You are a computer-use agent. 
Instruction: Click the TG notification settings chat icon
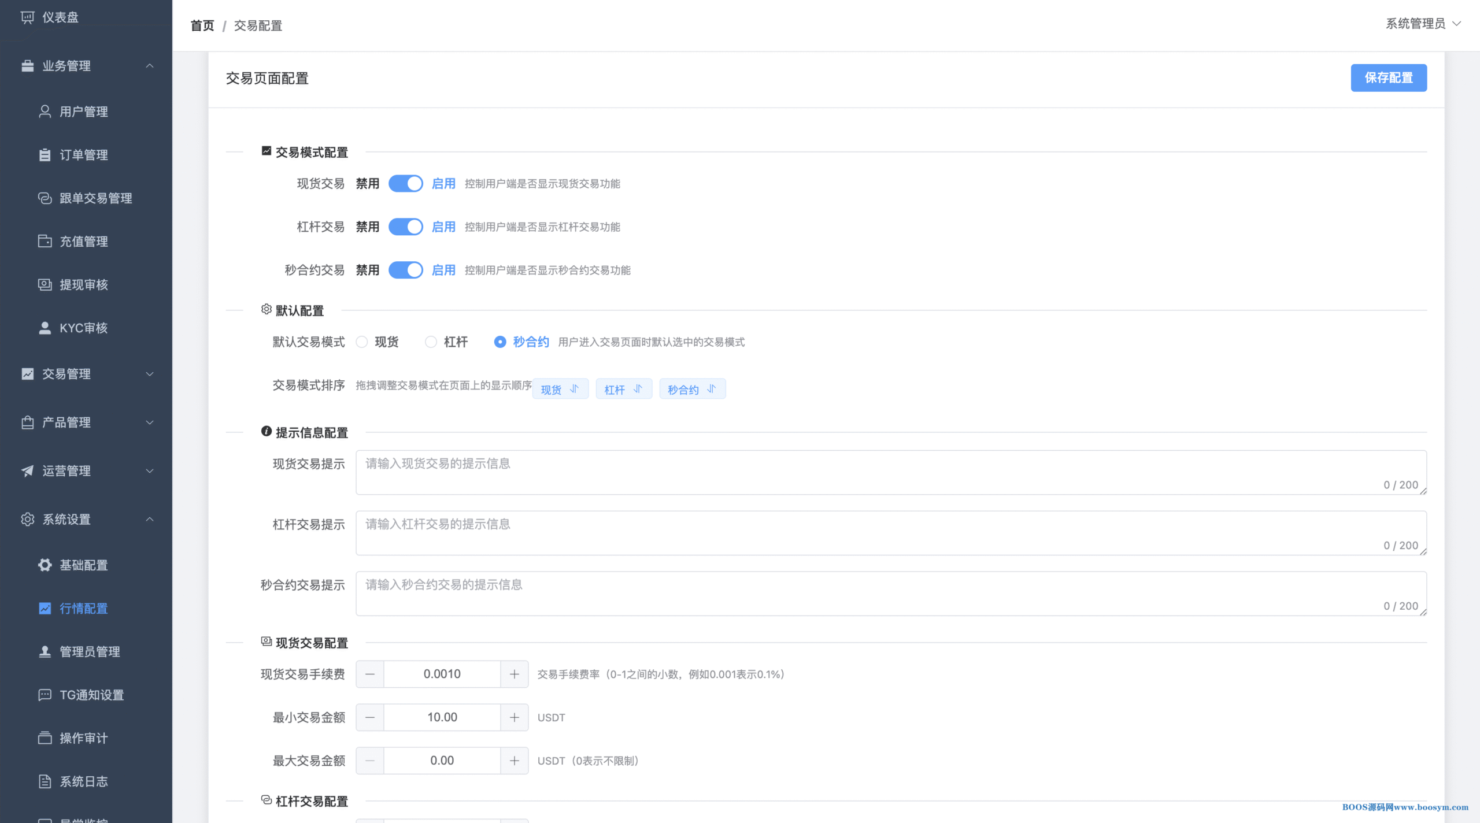(x=45, y=695)
